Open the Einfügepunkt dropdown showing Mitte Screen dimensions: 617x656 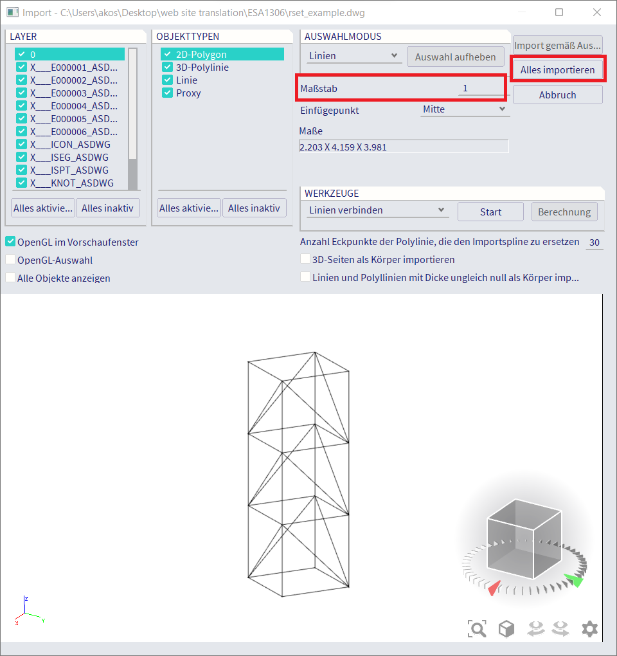point(465,109)
